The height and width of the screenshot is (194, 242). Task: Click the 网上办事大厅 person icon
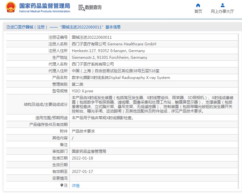(222, 5)
